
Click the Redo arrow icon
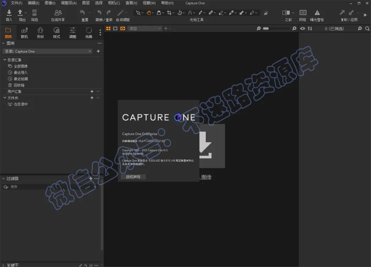(109, 13)
